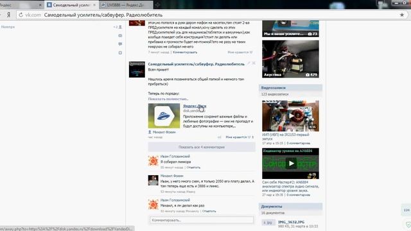Image resolution: width=411 pixels, height=231 pixels.
Task: Open the "Видеозаписи" section header
Action: (290, 88)
